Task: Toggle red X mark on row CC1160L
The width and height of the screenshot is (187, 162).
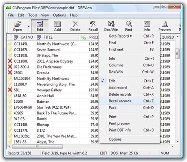Action: pyautogui.click(x=10, y=61)
